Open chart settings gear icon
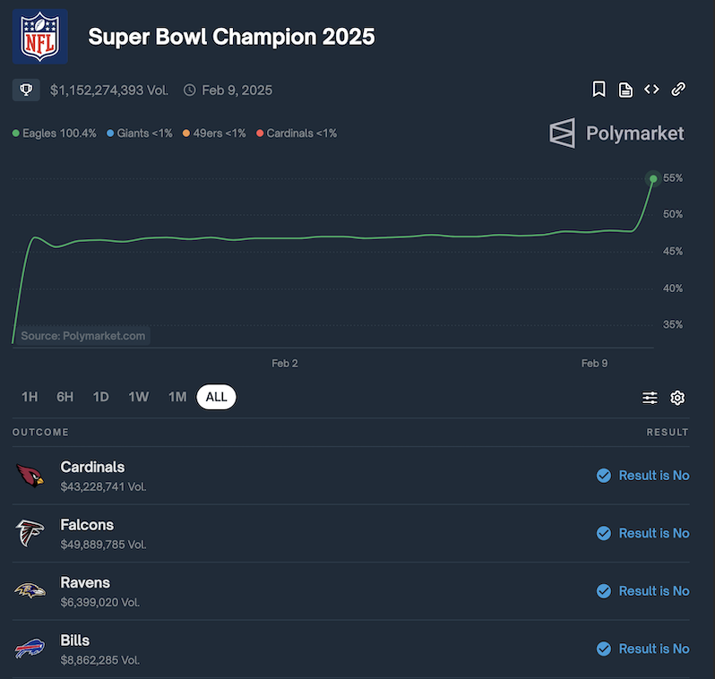 click(677, 398)
